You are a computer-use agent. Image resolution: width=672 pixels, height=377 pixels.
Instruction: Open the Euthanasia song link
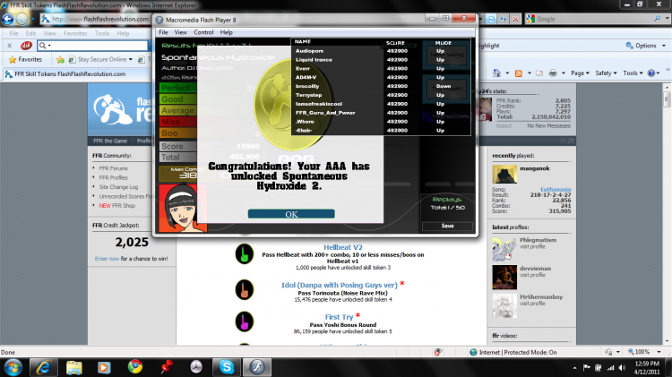coord(556,189)
